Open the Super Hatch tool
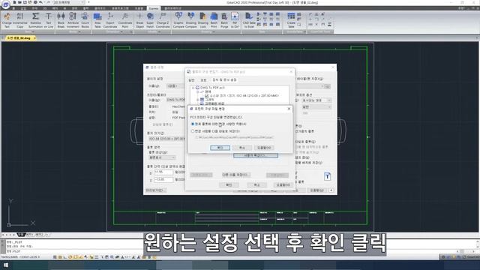This screenshot has width=480, height=270. [x=150, y=20]
